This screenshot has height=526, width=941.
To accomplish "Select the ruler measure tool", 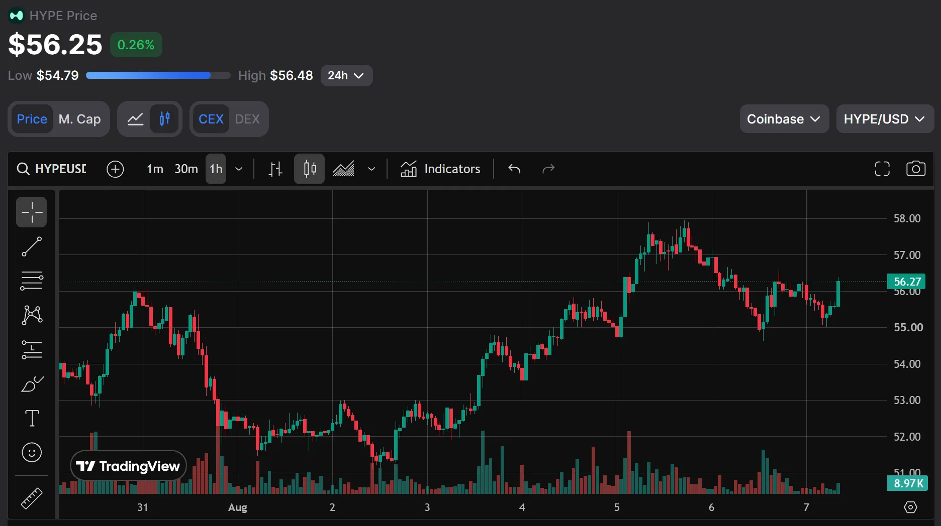I will (32, 498).
